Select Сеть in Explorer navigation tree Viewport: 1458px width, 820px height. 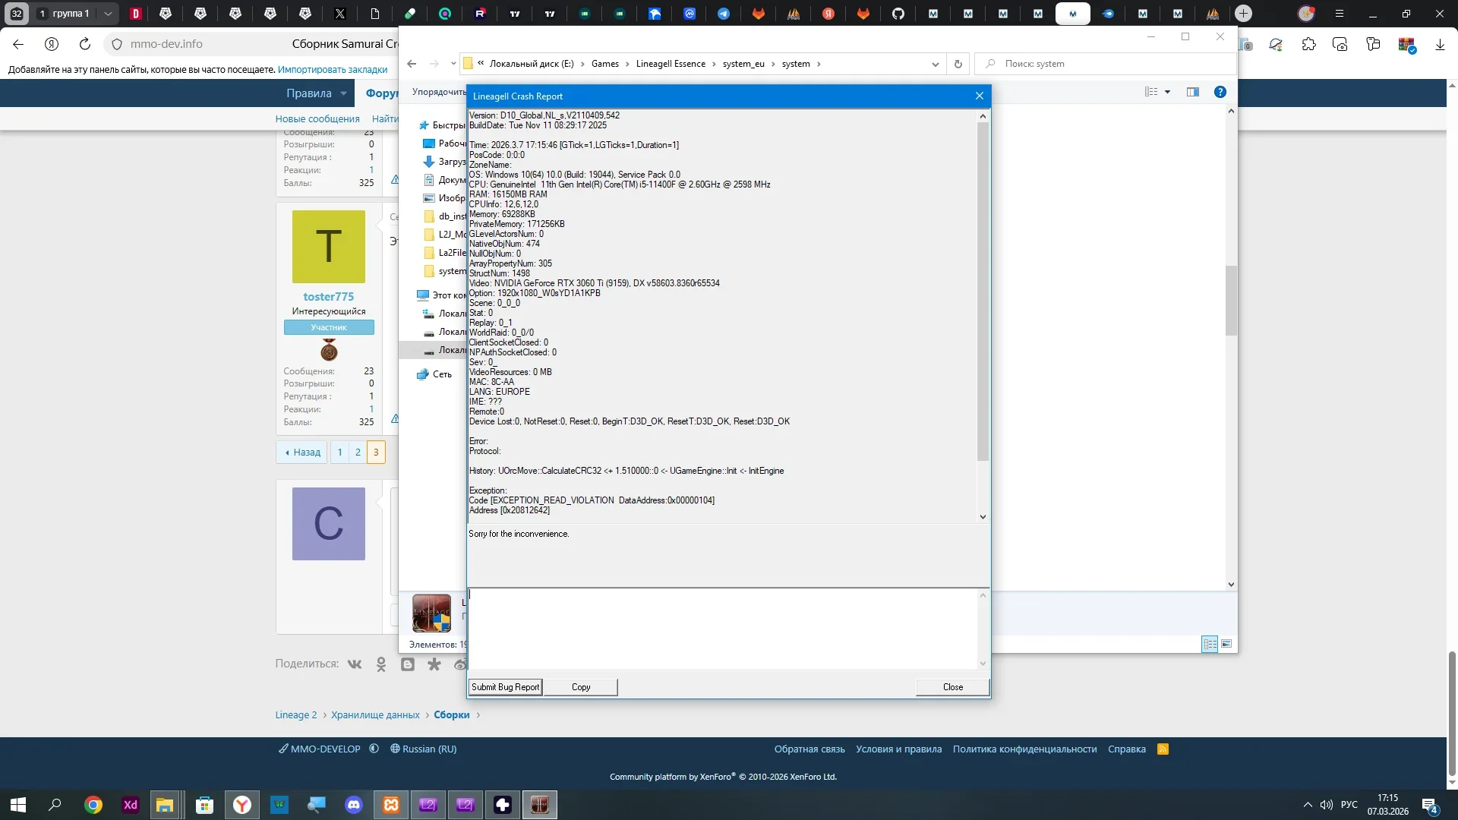pos(442,374)
